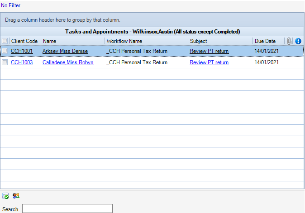Image resolution: width=305 pixels, height=213 pixels.
Task: Open the Review PT return task for CCH1003
Action: (x=209, y=62)
